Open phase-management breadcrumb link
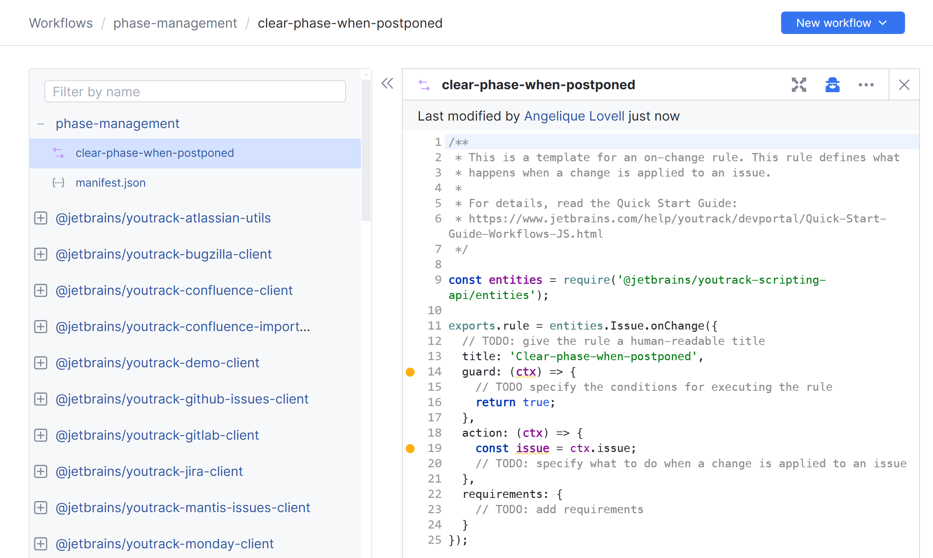 tap(175, 23)
